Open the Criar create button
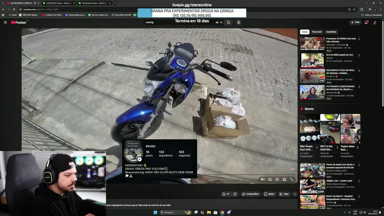Image resolution: width=384 pixels, height=216 pixels. [x=355, y=22]
